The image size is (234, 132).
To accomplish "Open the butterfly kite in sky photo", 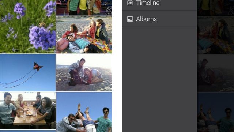I will [28, 72].
